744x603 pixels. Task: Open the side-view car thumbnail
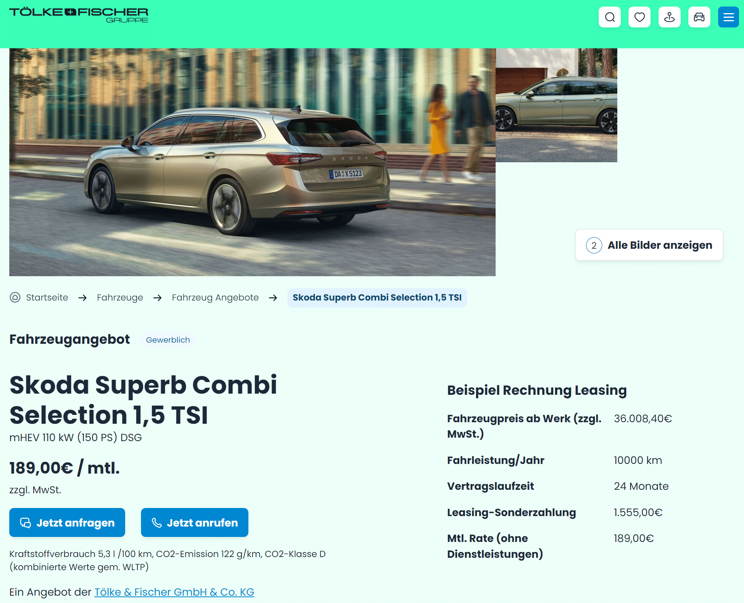pyautogui.click(x=556, y=105)
